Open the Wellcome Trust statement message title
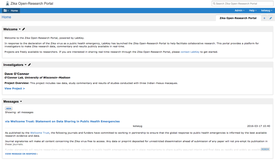 (x=62, y=121)
